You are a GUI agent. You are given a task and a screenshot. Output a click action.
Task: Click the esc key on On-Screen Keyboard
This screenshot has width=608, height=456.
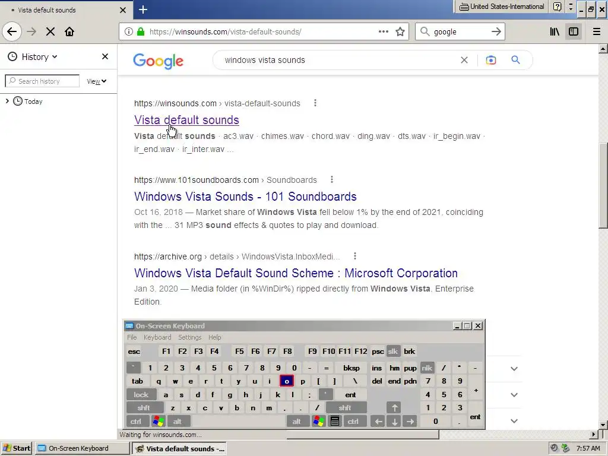[134, 351]
